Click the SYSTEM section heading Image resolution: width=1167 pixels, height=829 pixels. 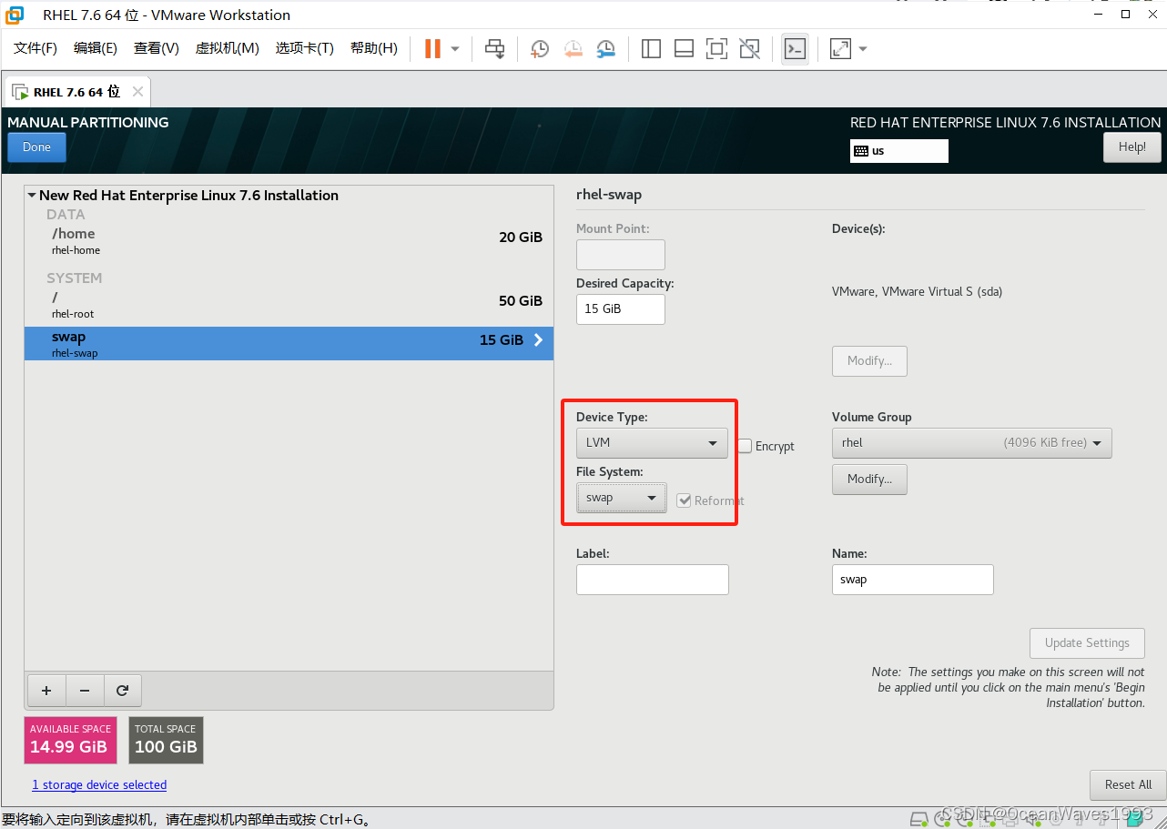click(75, 278)
